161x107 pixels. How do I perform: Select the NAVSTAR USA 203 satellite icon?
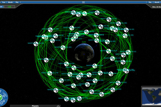[x=118, y=83]
